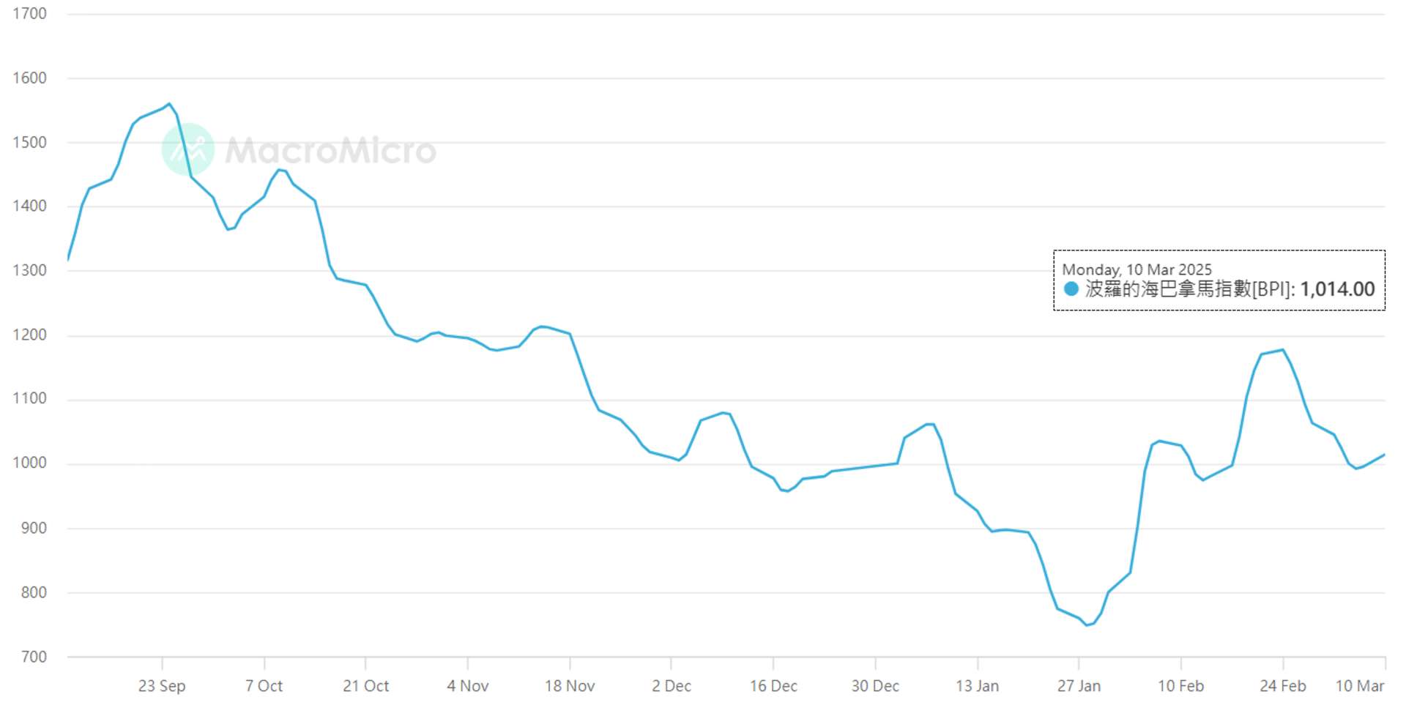Click the 10 Feb x-axis label
Image resolution: width=1406 pixels, height=708 pixels.
(1180, 686)
